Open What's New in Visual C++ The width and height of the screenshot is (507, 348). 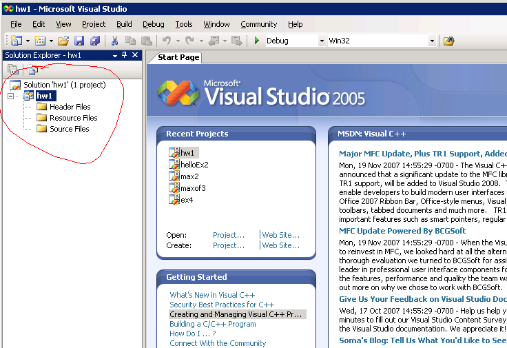click(x=212, y=295)
